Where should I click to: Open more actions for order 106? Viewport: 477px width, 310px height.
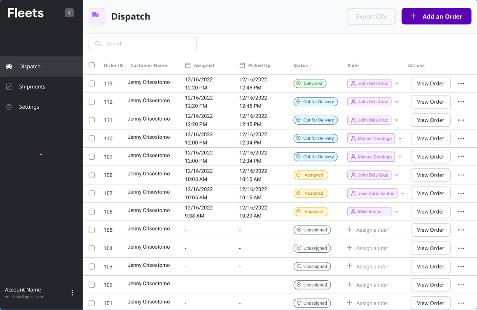click(461, 212)
